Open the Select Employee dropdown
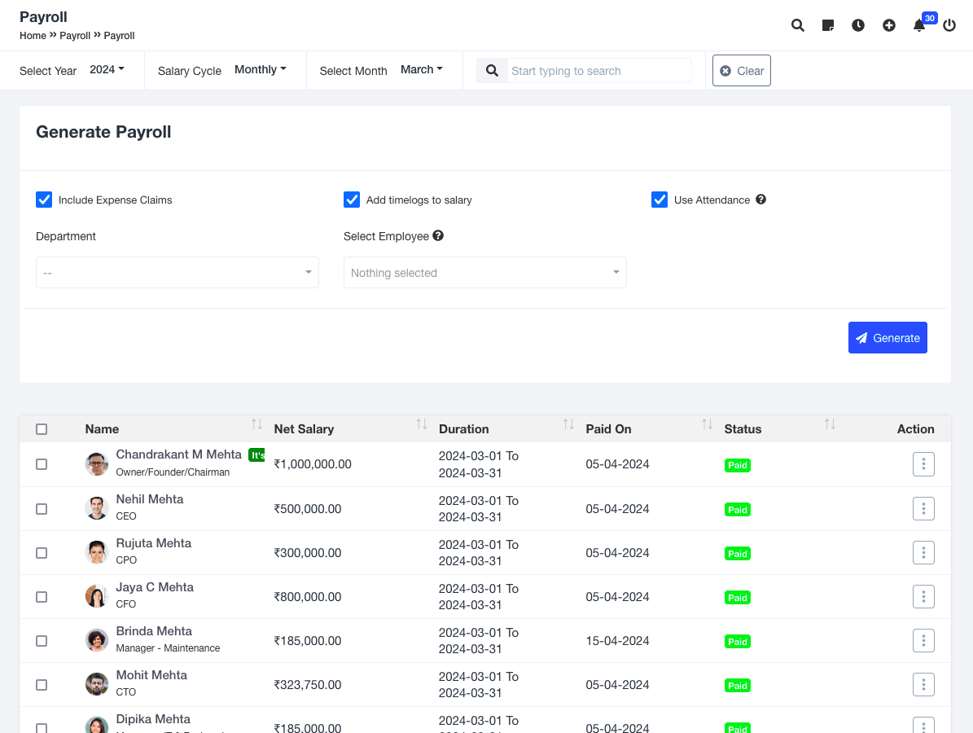 click(x=484, y=272)
